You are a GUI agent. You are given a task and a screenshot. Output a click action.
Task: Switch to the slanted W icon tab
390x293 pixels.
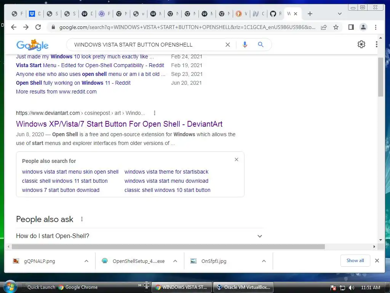point(258,14)
